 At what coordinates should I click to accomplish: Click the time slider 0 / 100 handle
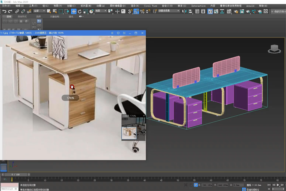tap(16, 175)
